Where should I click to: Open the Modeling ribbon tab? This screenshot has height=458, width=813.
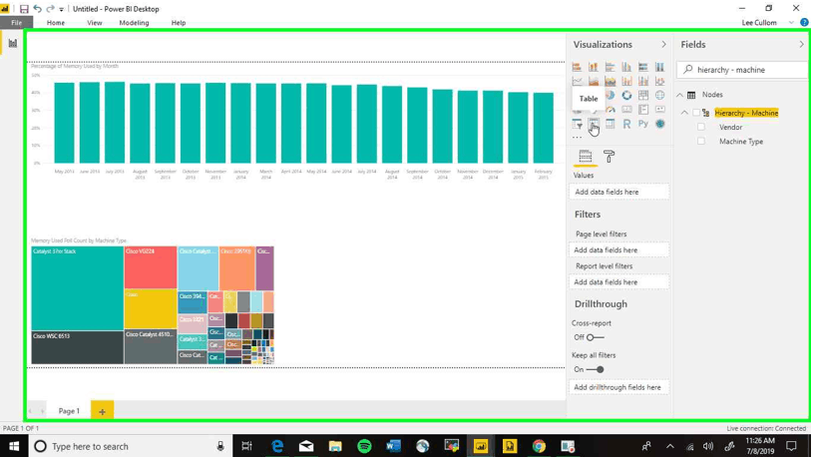click(x=134, y=23)
